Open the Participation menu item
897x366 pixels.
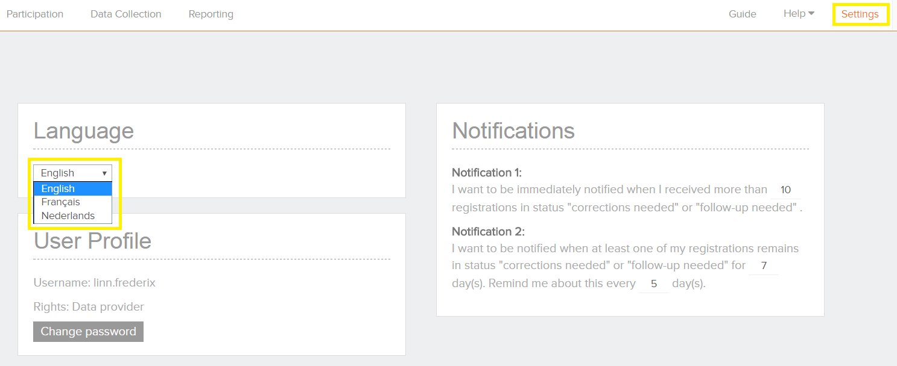(x=35, y=14)
